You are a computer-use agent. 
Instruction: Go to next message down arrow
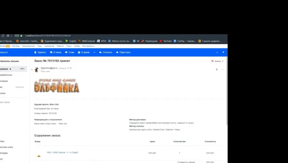click(223, 52)
